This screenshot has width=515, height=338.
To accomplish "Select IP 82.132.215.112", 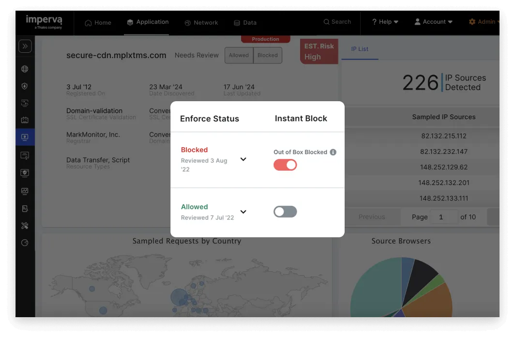I will click(x=444, y=136).
